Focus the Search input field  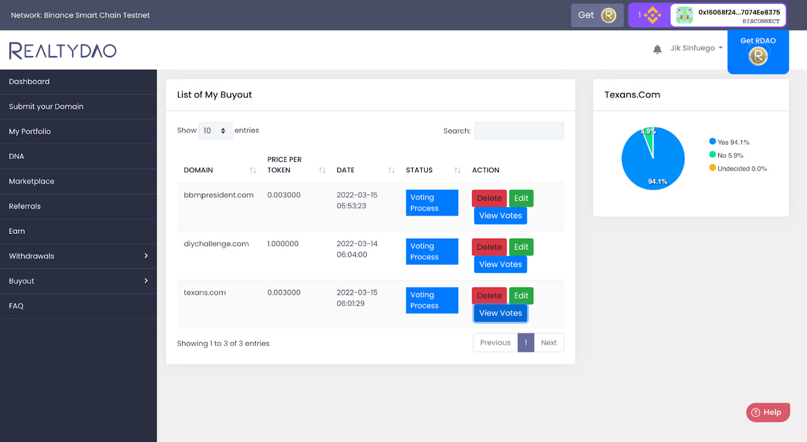coord(519,131)
